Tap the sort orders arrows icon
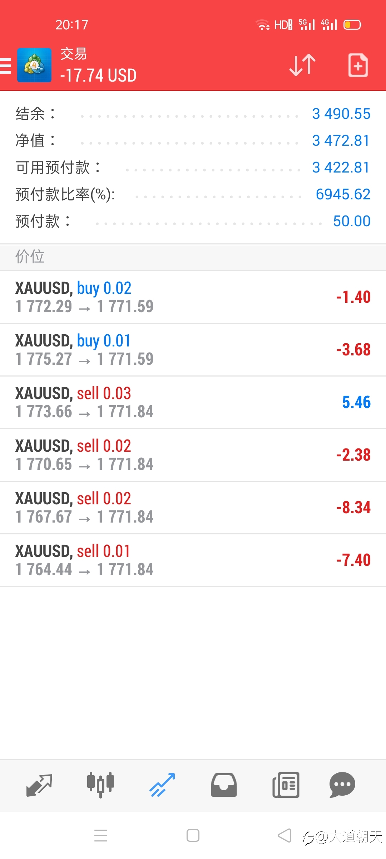 302,65
